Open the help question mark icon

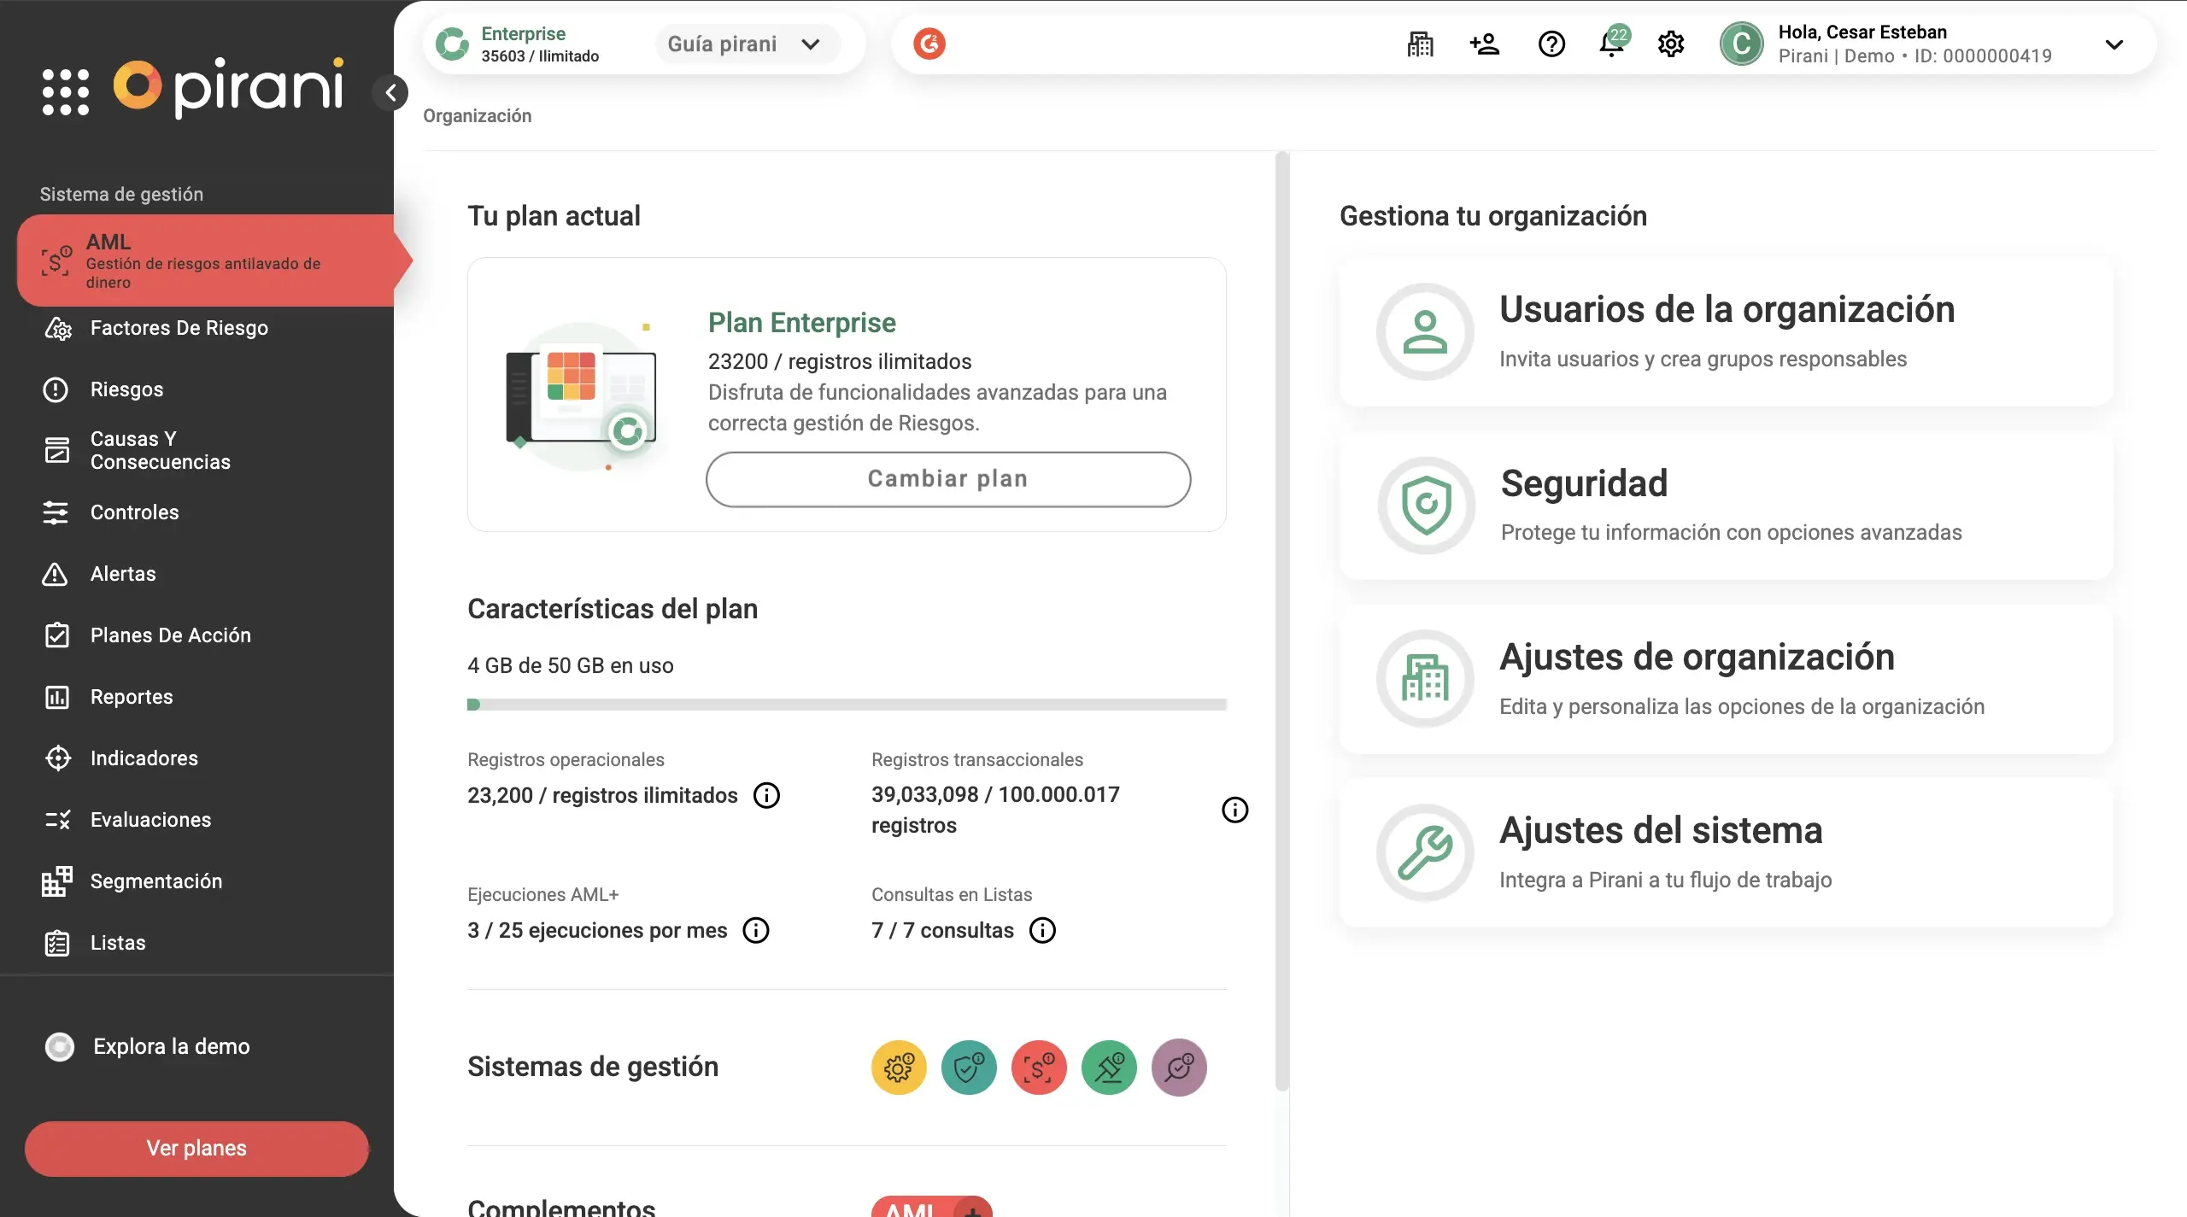point(1551,44)
